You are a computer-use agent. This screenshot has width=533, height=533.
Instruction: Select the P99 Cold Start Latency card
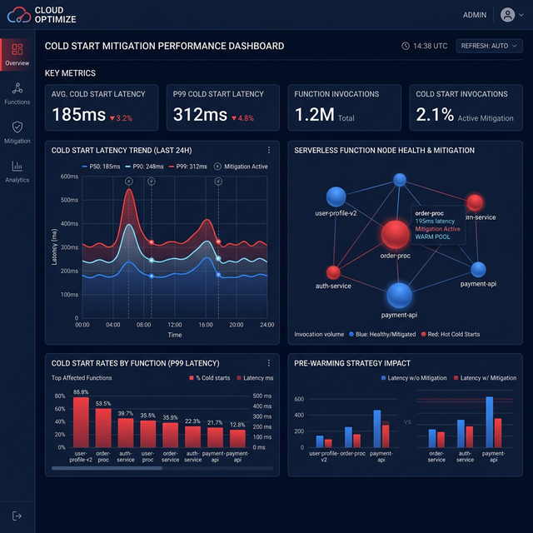coord(223,107)
